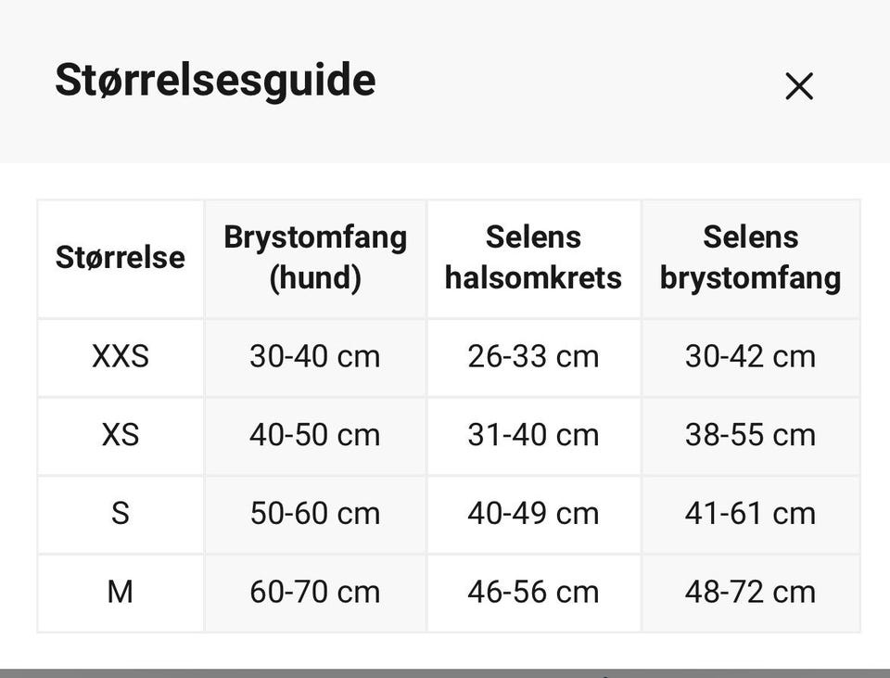Click the XXS size cell
The image size is (890, 678).
[121, 358]
